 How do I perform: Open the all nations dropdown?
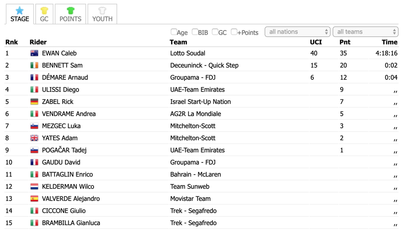coord(298,32)
